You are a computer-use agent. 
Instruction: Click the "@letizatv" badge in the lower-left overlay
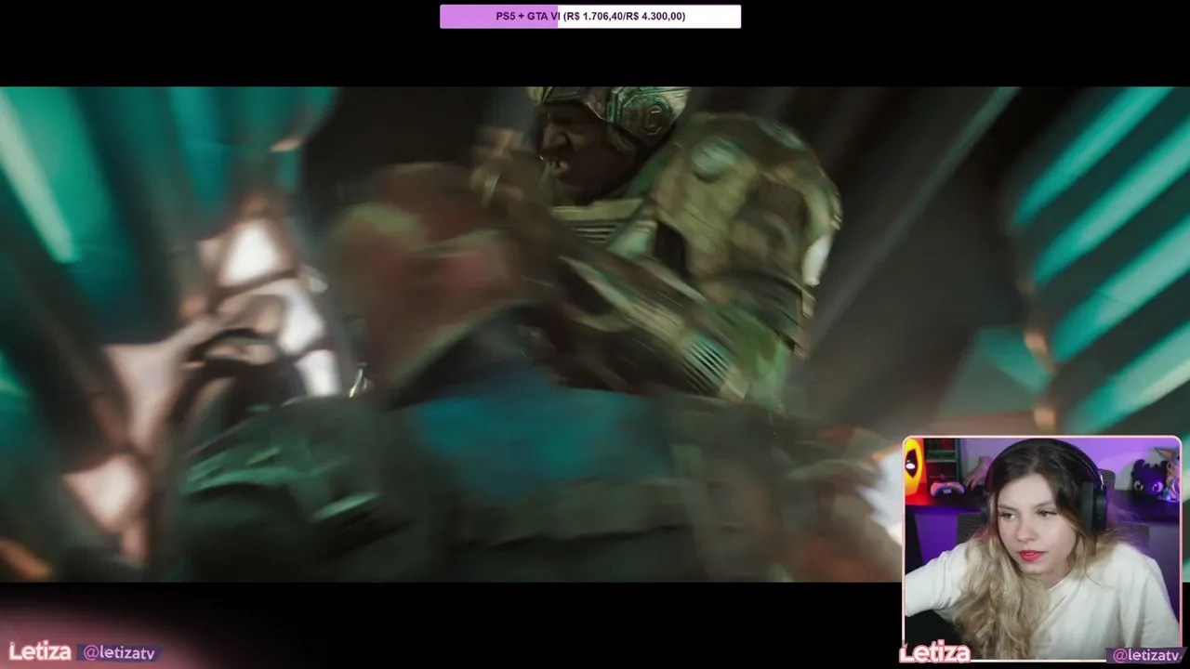(119, 653)
